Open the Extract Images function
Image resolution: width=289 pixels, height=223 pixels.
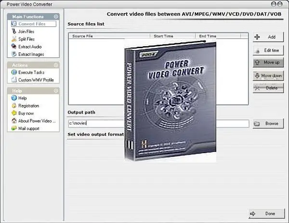click(x=31, y=54)
